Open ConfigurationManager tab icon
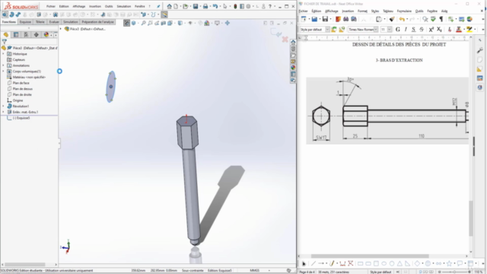This screenshot has width=487, height=274. [26, 35]
